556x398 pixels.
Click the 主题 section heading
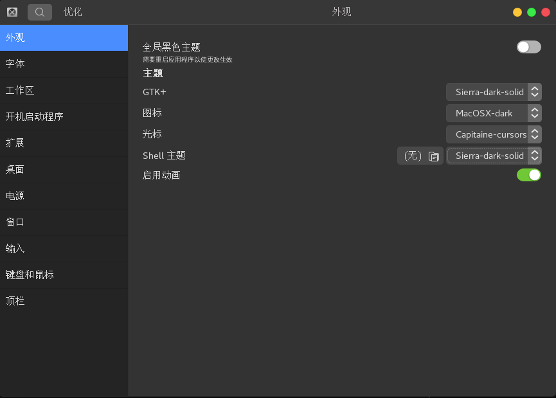coord(153,73)
